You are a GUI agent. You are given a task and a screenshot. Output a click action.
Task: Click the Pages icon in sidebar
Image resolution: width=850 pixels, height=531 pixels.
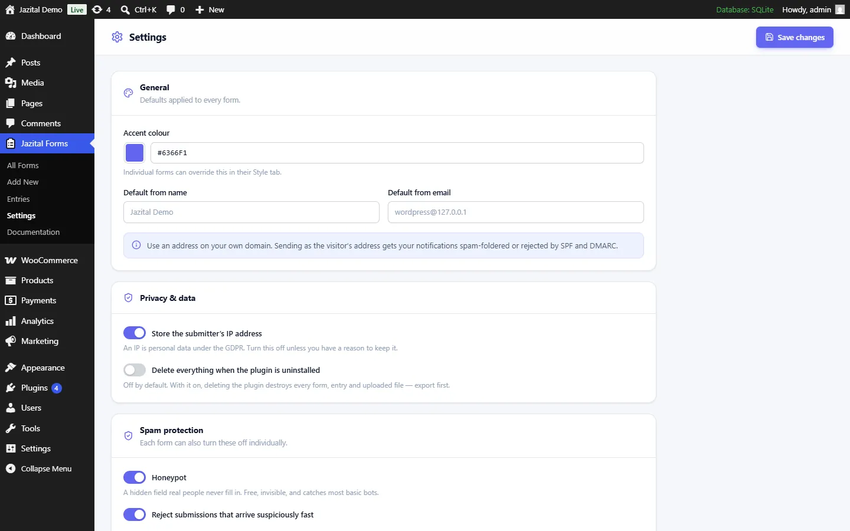pyautogui.click(x=11, y=103)
